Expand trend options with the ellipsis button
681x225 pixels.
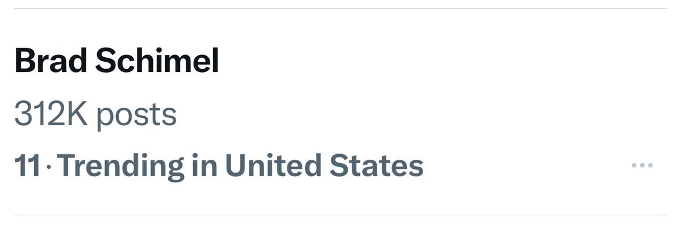tap(642, 165)
